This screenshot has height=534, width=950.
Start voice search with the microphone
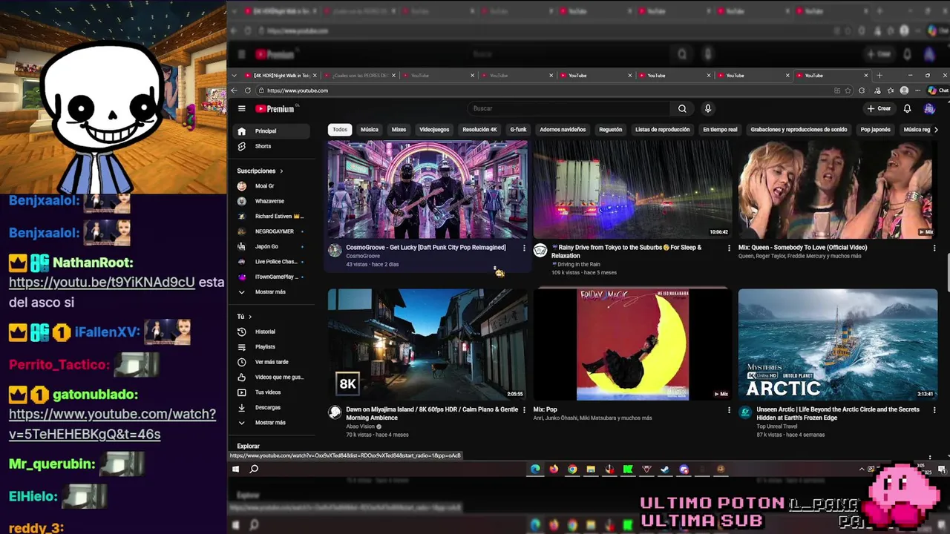coord(708,108)
